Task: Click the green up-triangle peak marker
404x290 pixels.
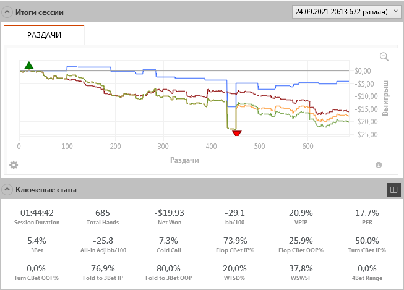Action: pyautogui.click(x=28, y=65)
